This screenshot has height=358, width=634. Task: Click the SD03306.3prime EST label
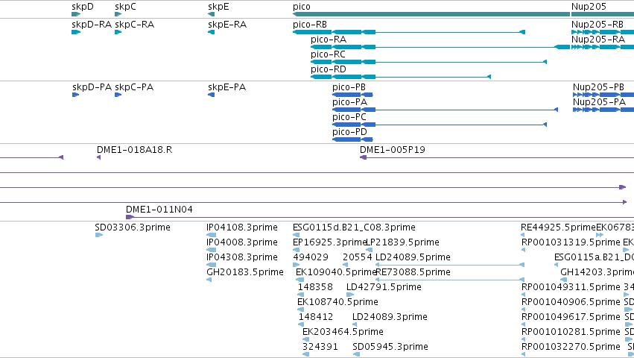click(133, 227)
